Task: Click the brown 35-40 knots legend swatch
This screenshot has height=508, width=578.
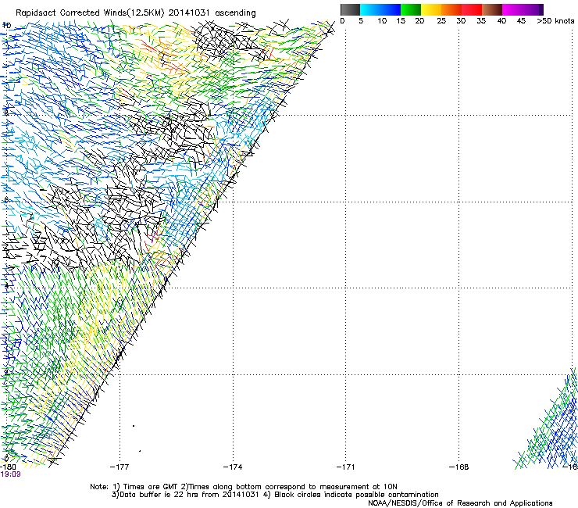Action: [492, 9]
